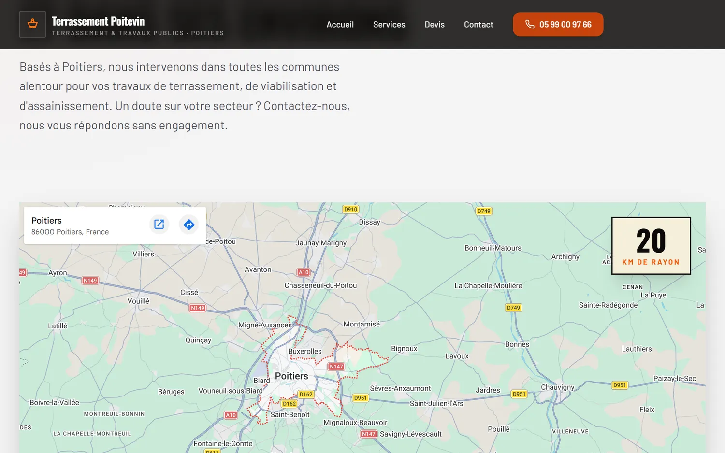Click the Lavoux map label
The height and width of the screenshot is (453, 725).
point(457,356)
